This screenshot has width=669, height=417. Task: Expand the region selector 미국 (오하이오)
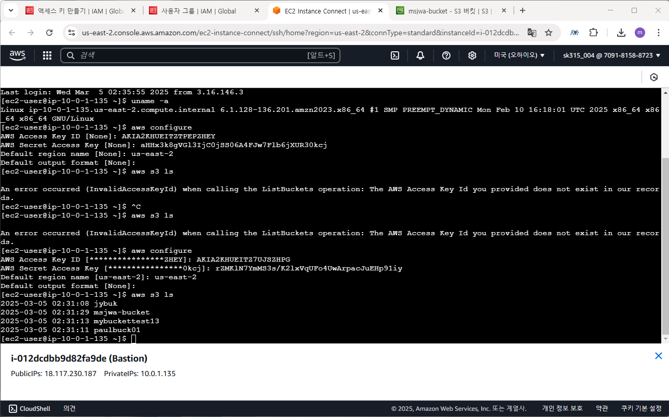click(519, 55)
